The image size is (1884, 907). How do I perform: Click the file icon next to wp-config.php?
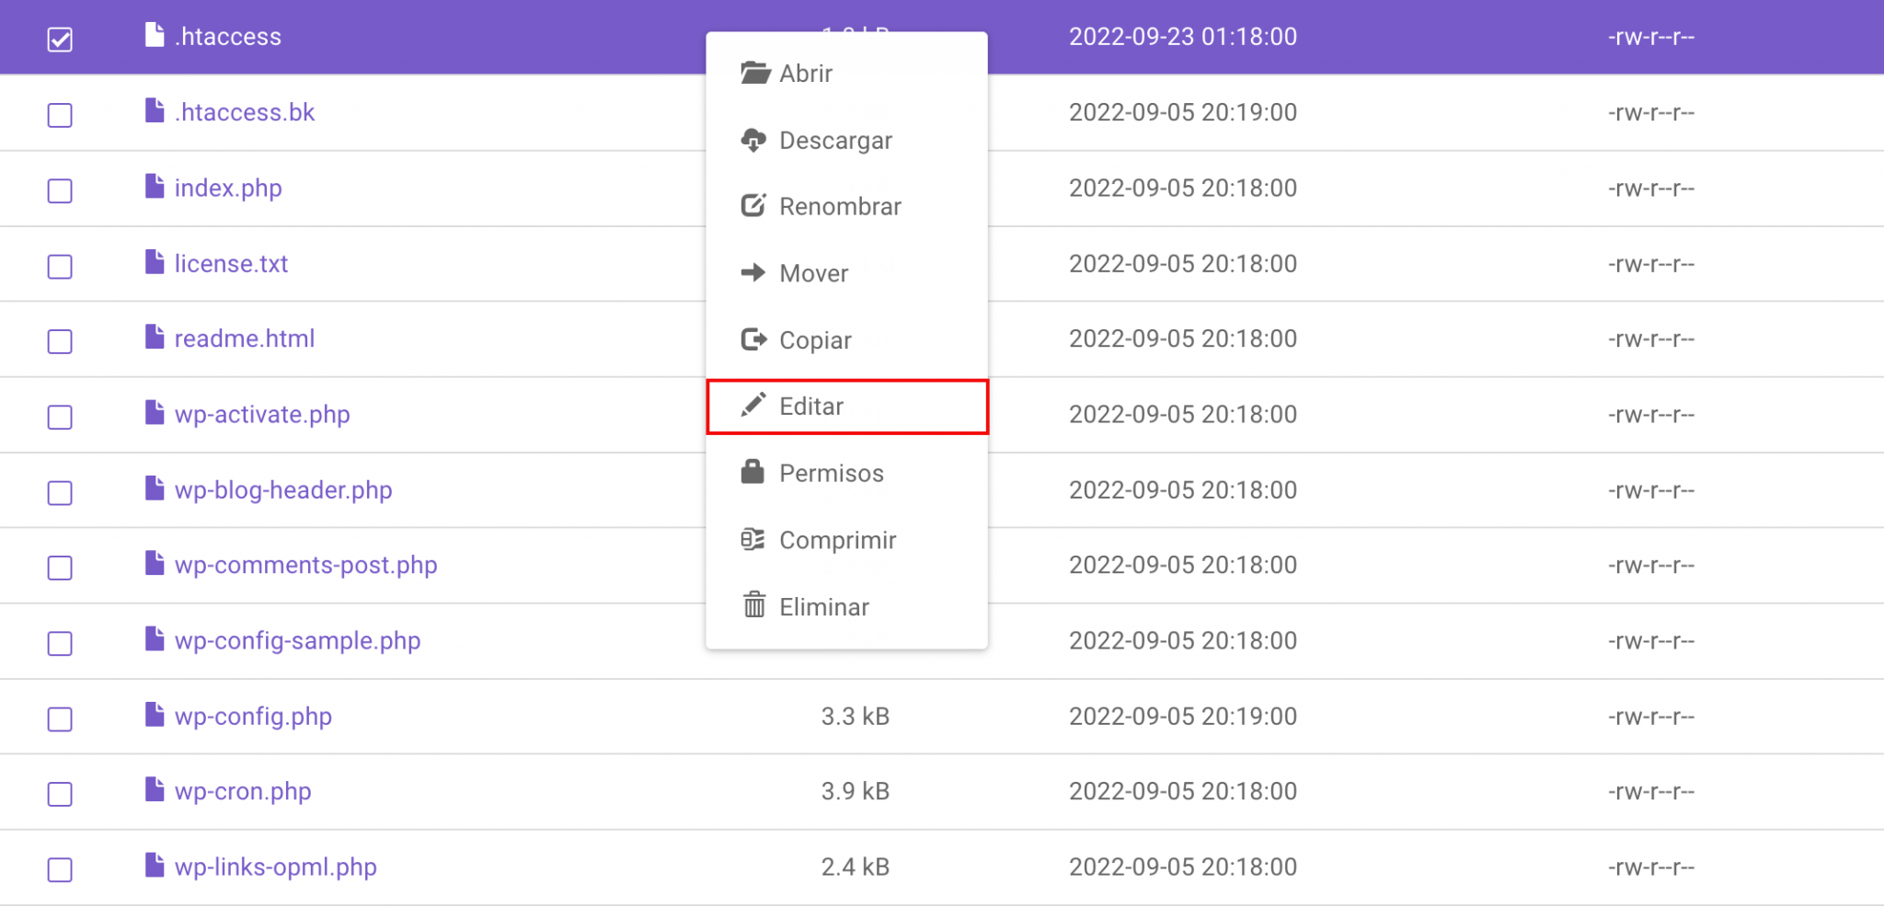(154, 716)
